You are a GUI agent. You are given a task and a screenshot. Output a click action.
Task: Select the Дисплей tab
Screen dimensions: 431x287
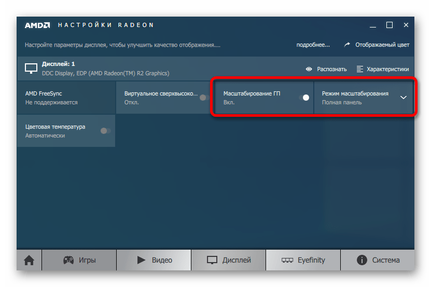coord(228,259)
